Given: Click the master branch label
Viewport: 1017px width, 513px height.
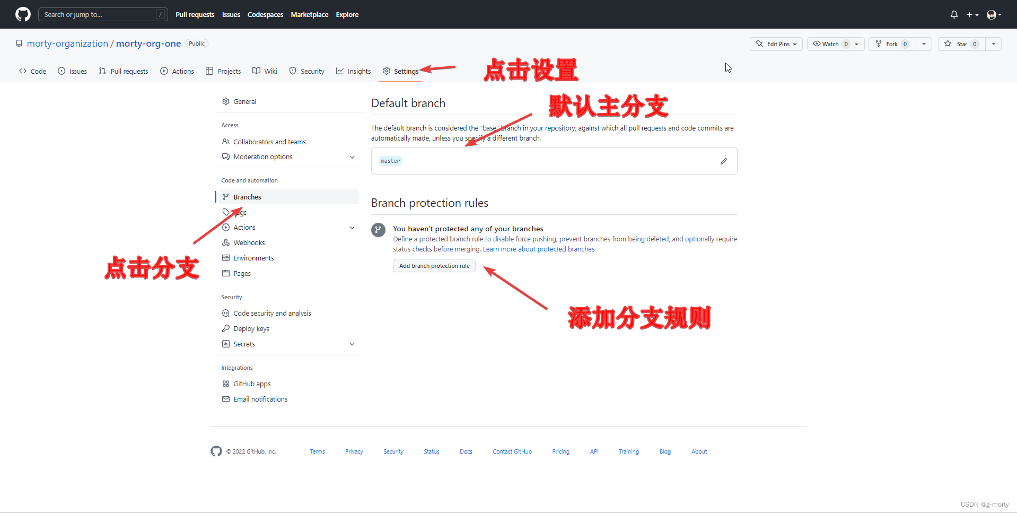Looking at the screenshot, I should [390, 161].
